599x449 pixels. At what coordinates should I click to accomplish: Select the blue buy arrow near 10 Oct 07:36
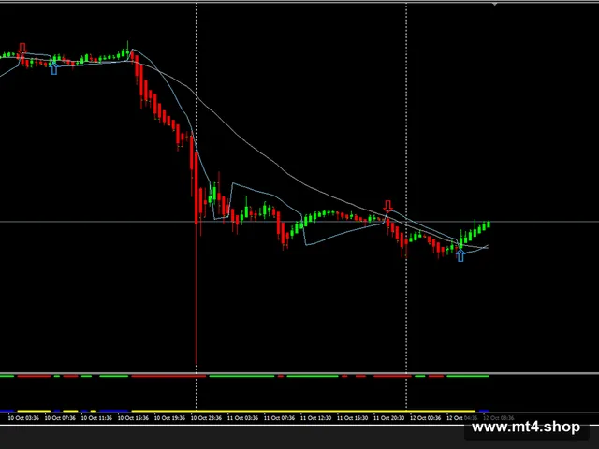tap(54, 69)
